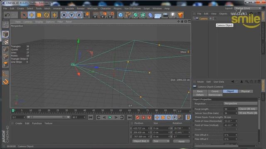Open the Object (Rel) coordinate dropdown
The height and width of the screenshot is (149, 266).
(x=141, y=141)
